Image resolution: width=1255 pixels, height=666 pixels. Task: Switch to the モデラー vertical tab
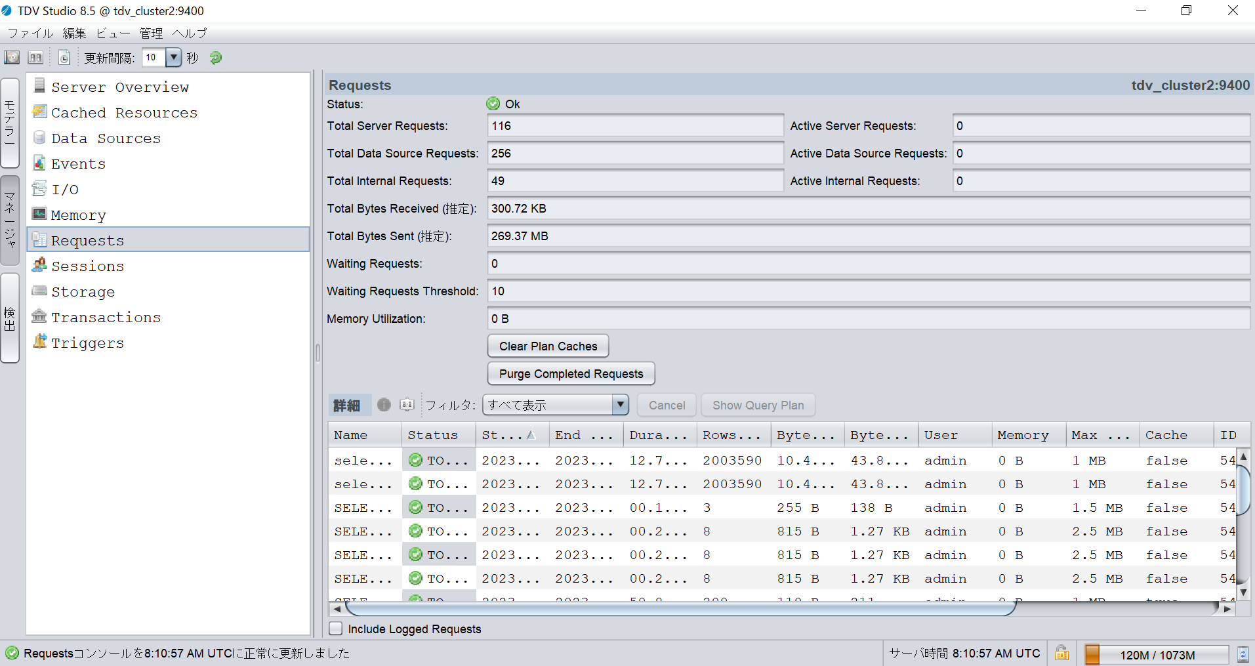[10, 123]
